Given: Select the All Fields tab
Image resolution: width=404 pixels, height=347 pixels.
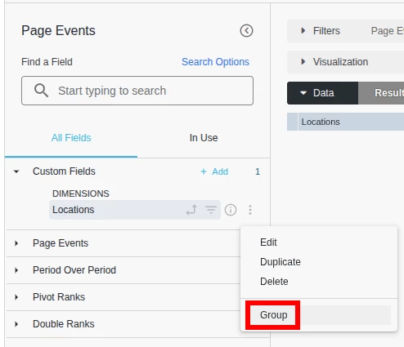Looking at the screenshot, I should point(71,138).
